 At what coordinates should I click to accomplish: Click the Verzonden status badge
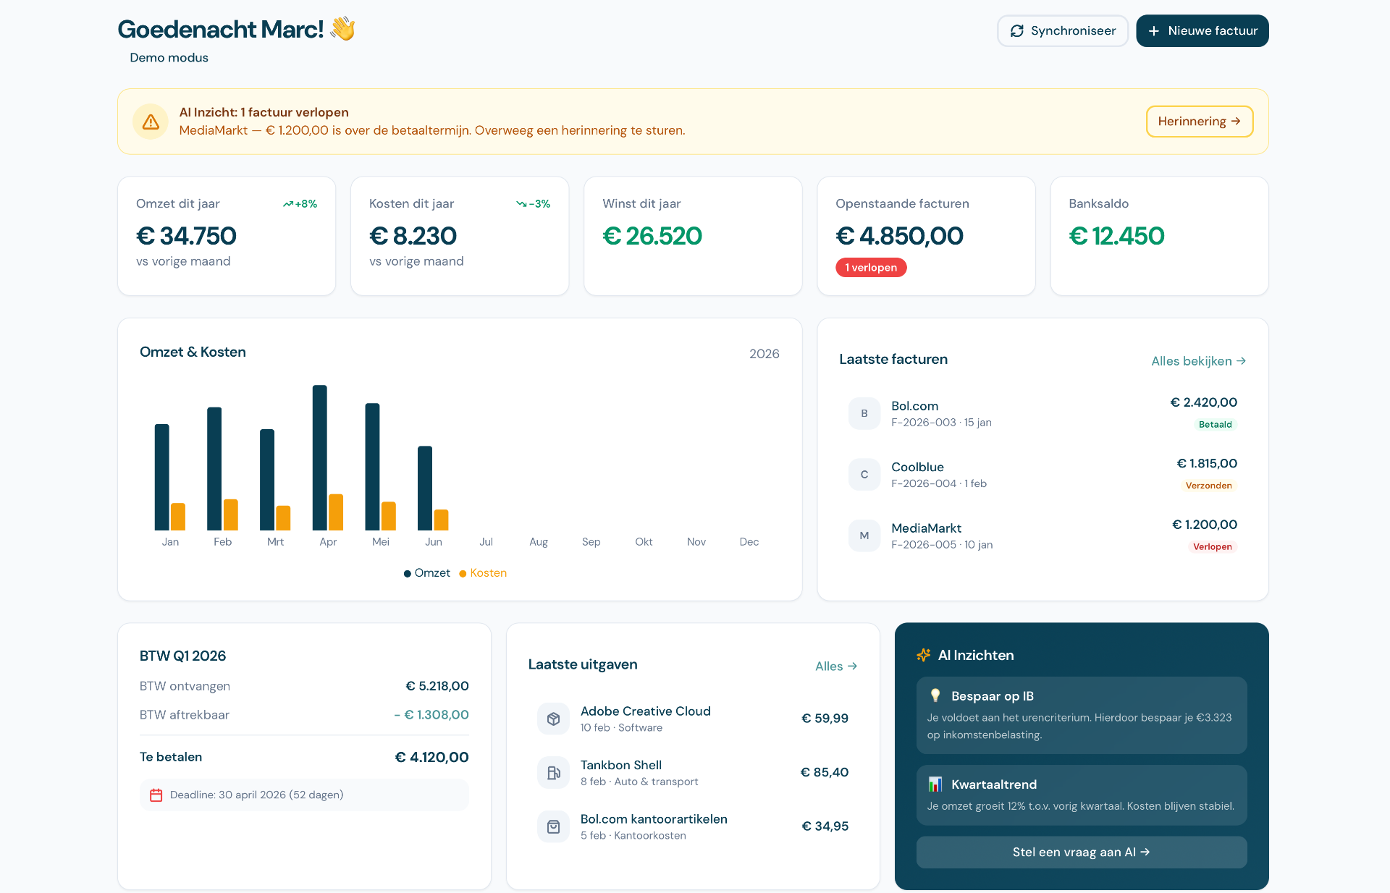(1209, 486)
